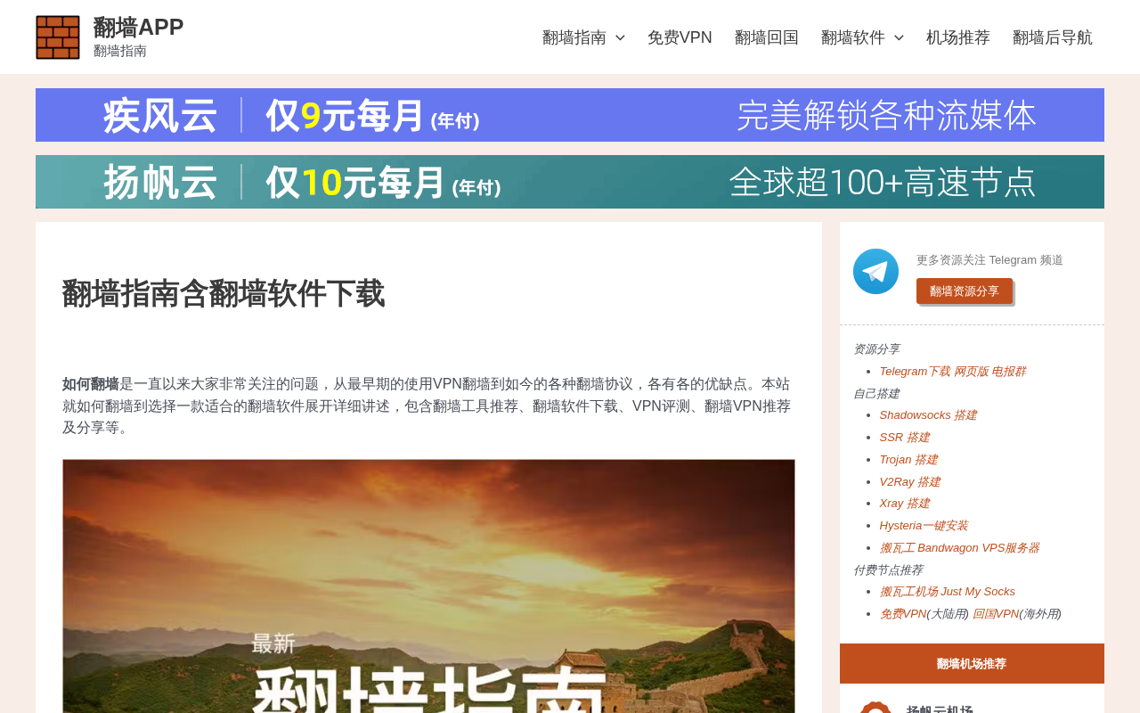Open the 搬瓦工机场 Just My Socks link

point(947,592)
